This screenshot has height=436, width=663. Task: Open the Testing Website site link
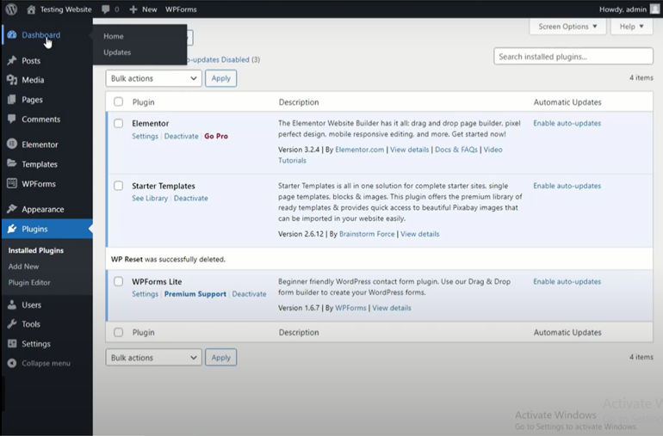[x=65, y=9]
